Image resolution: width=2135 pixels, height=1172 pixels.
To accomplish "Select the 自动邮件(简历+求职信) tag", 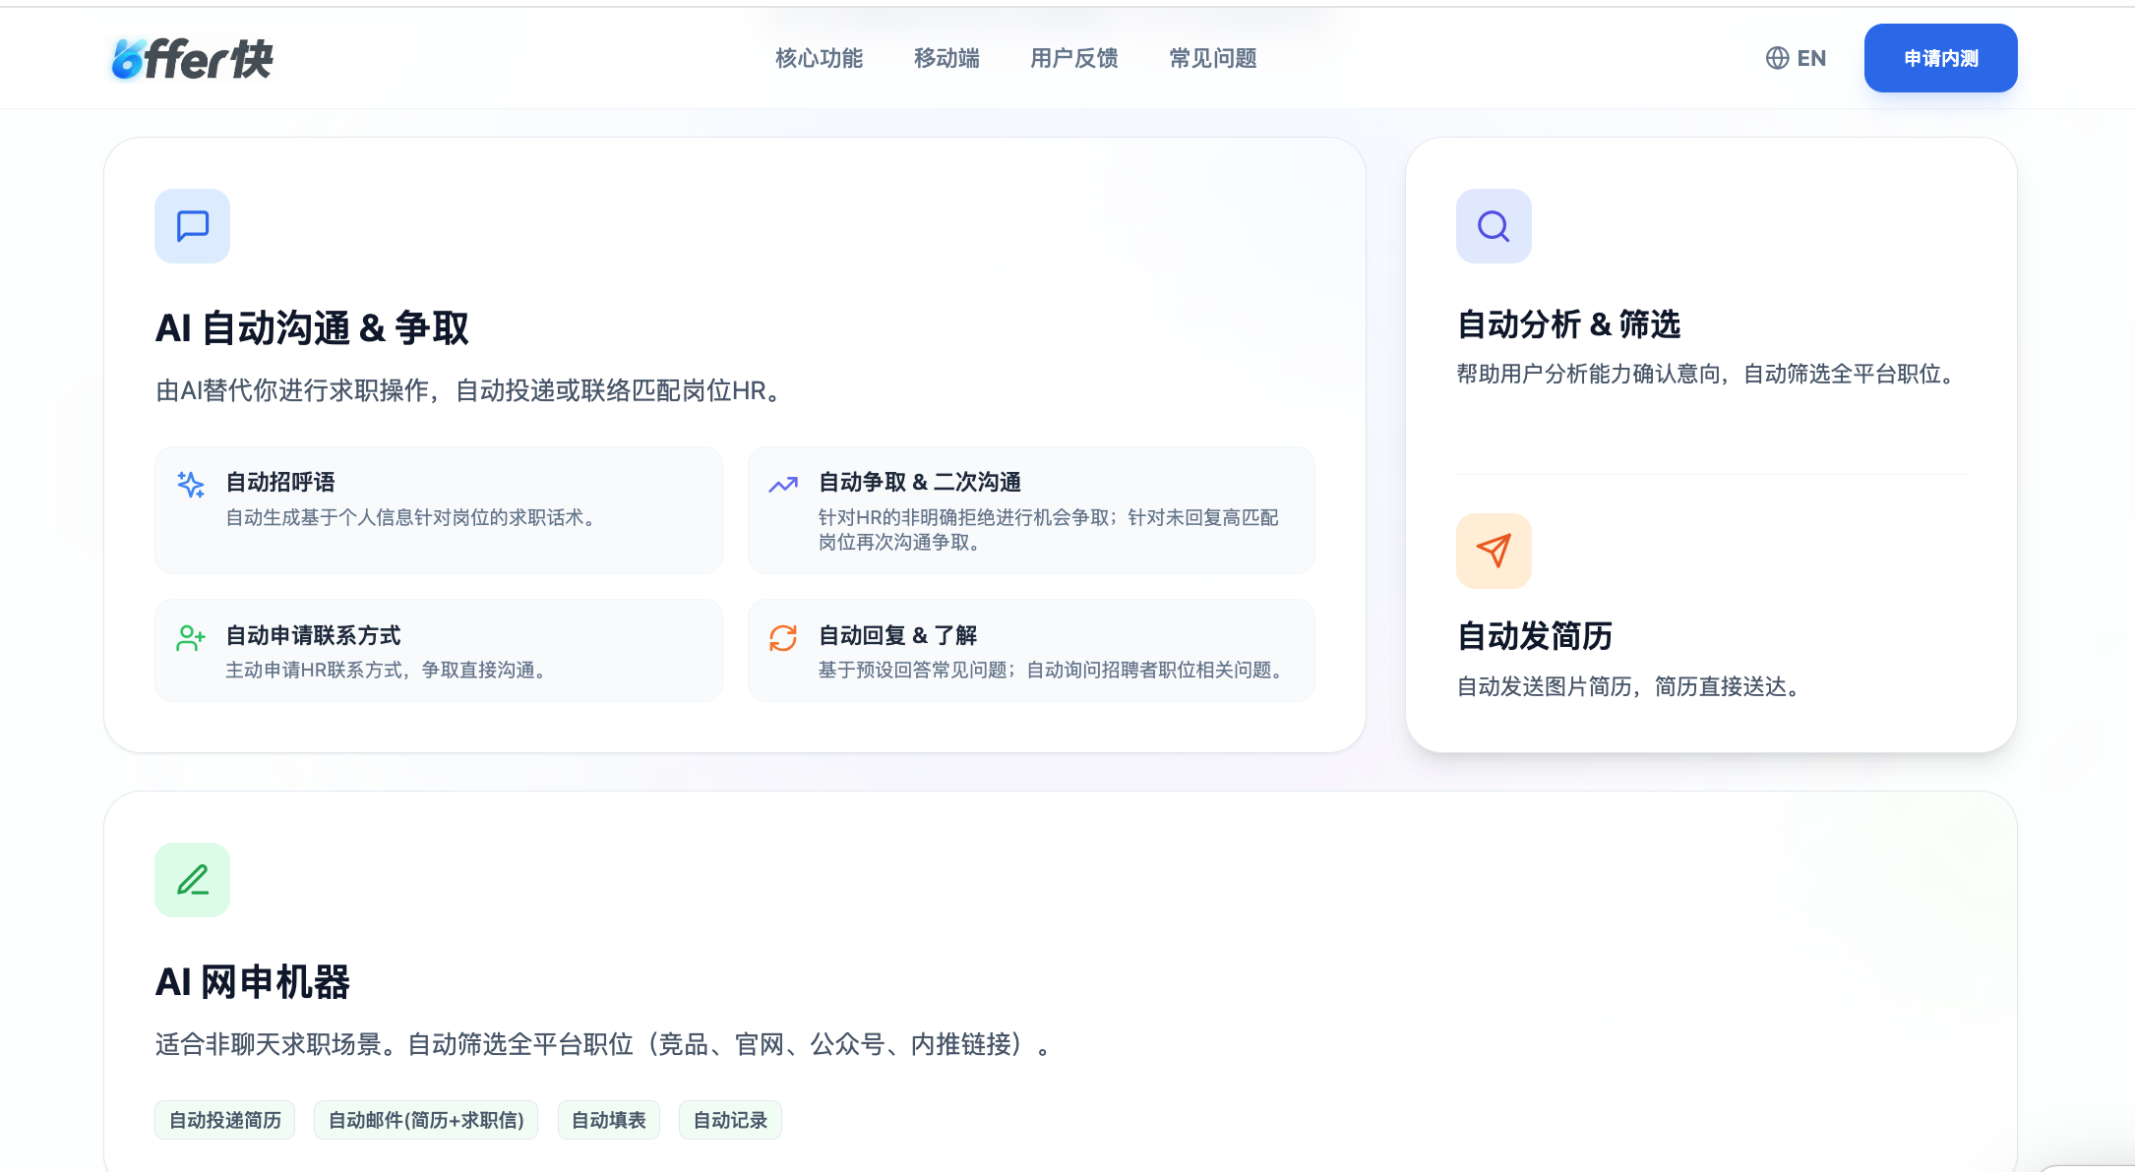I will (x=426, y=1120).
